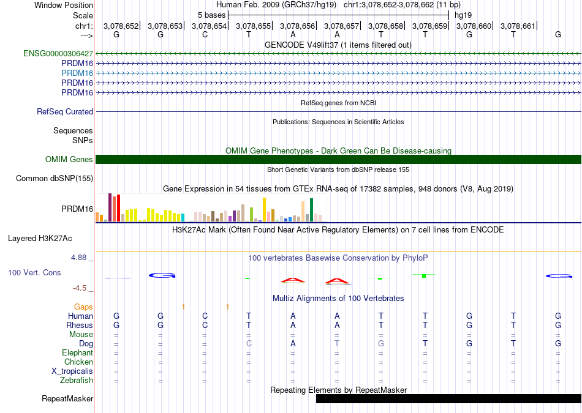Screen dimensions: 582x413
Task: Click the Mouse species label
Action: click(81, 335)
